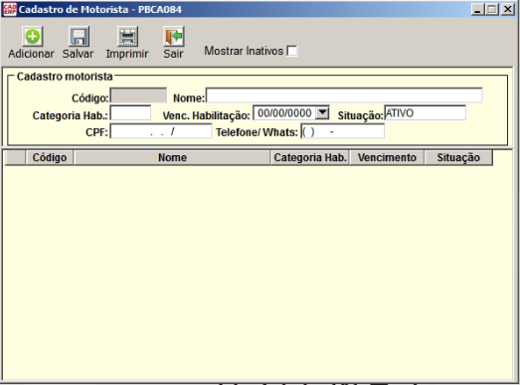Click the Vencimento column header

coord(387,157)
